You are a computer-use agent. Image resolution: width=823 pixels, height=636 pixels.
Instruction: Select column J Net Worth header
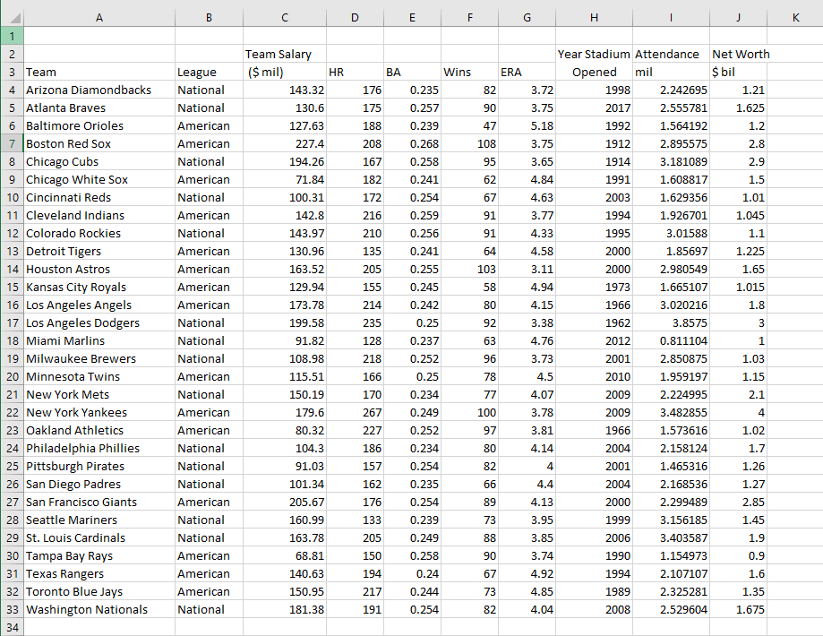click(x=738, y=16)
